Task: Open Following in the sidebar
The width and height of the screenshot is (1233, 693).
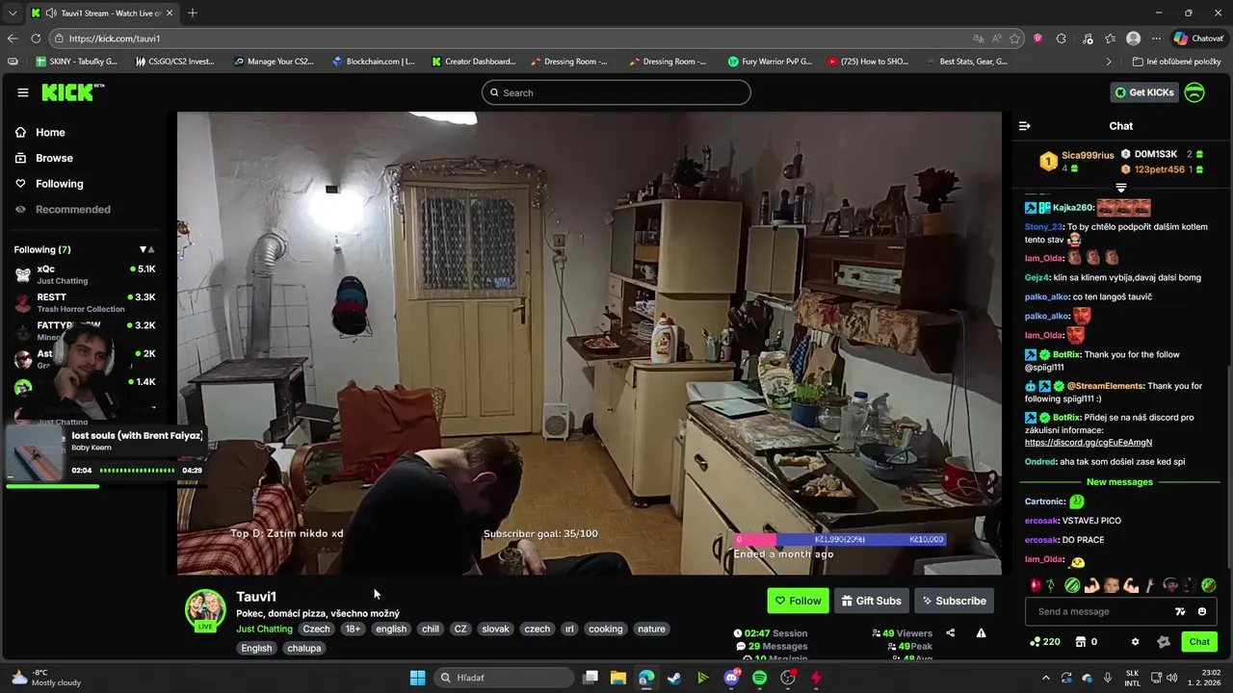Action: pos(48,184)
